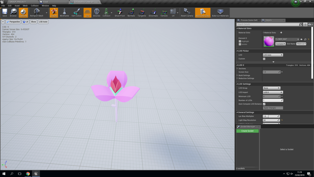Screen dimensions: 314x177
Task: Check the Isolate option under Material Slots
Action: pyautogui.click(x=240, y=44)
